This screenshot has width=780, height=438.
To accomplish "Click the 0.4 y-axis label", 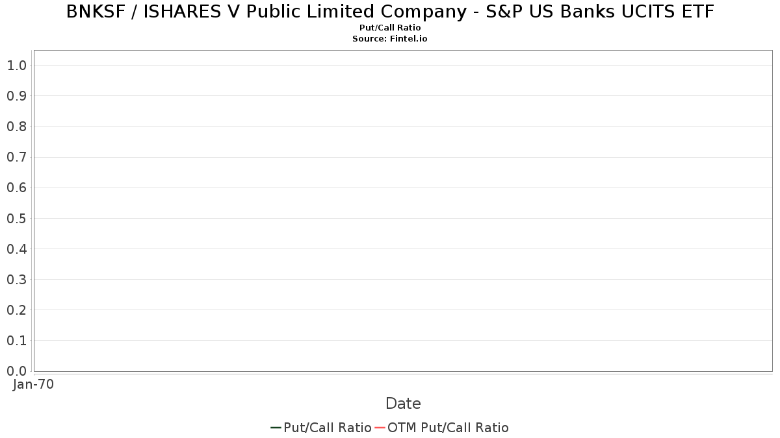I will 16,249.
